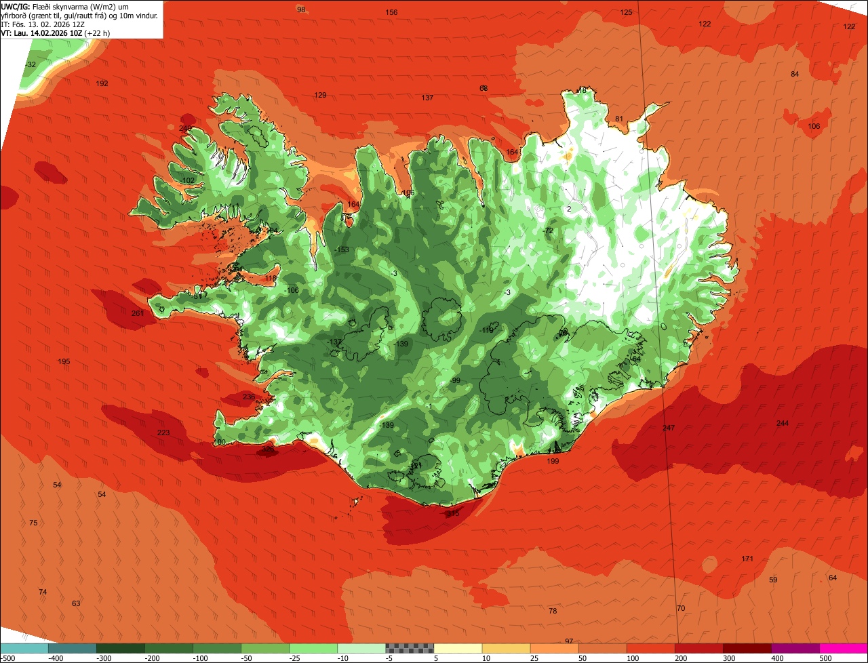Click the map value "-119"
Image resolution: width=868 pixels, height=663 pixels.
pyautogui.click(x=486, y=330)
